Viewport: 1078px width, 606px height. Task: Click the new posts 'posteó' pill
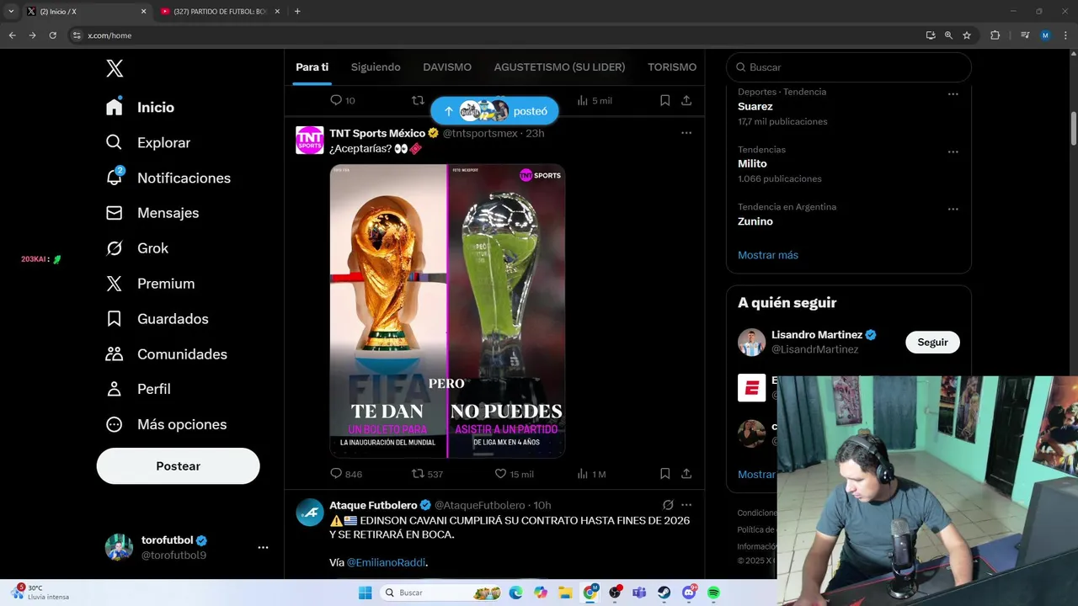494,111
